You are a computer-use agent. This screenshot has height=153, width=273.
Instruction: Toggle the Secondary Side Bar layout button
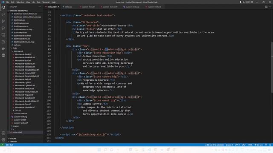tap(247, 2)
